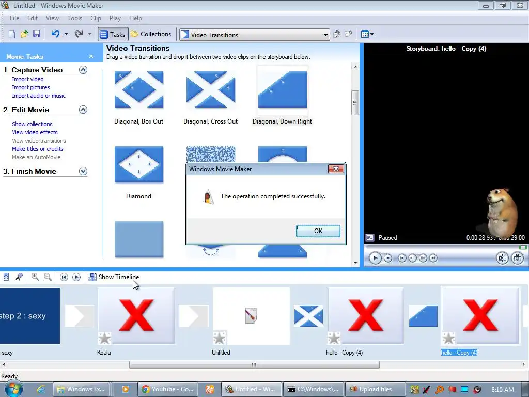This screenshot has height=397, width=529.
Task: Open the Clip menu
Action: coord(96,18)
